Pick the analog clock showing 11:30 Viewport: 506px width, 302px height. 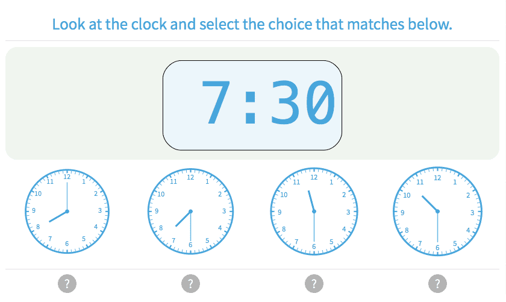pyautogui.click(x=314, y=211)
